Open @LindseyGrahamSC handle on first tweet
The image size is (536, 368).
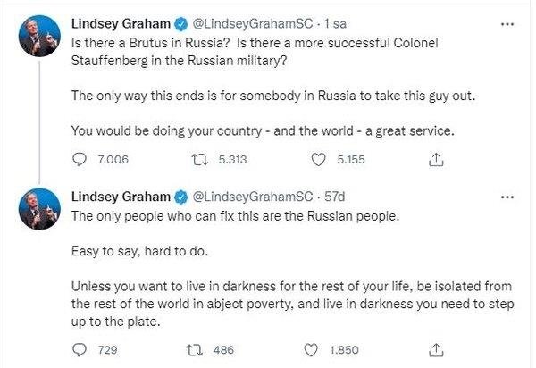[253, 24]
